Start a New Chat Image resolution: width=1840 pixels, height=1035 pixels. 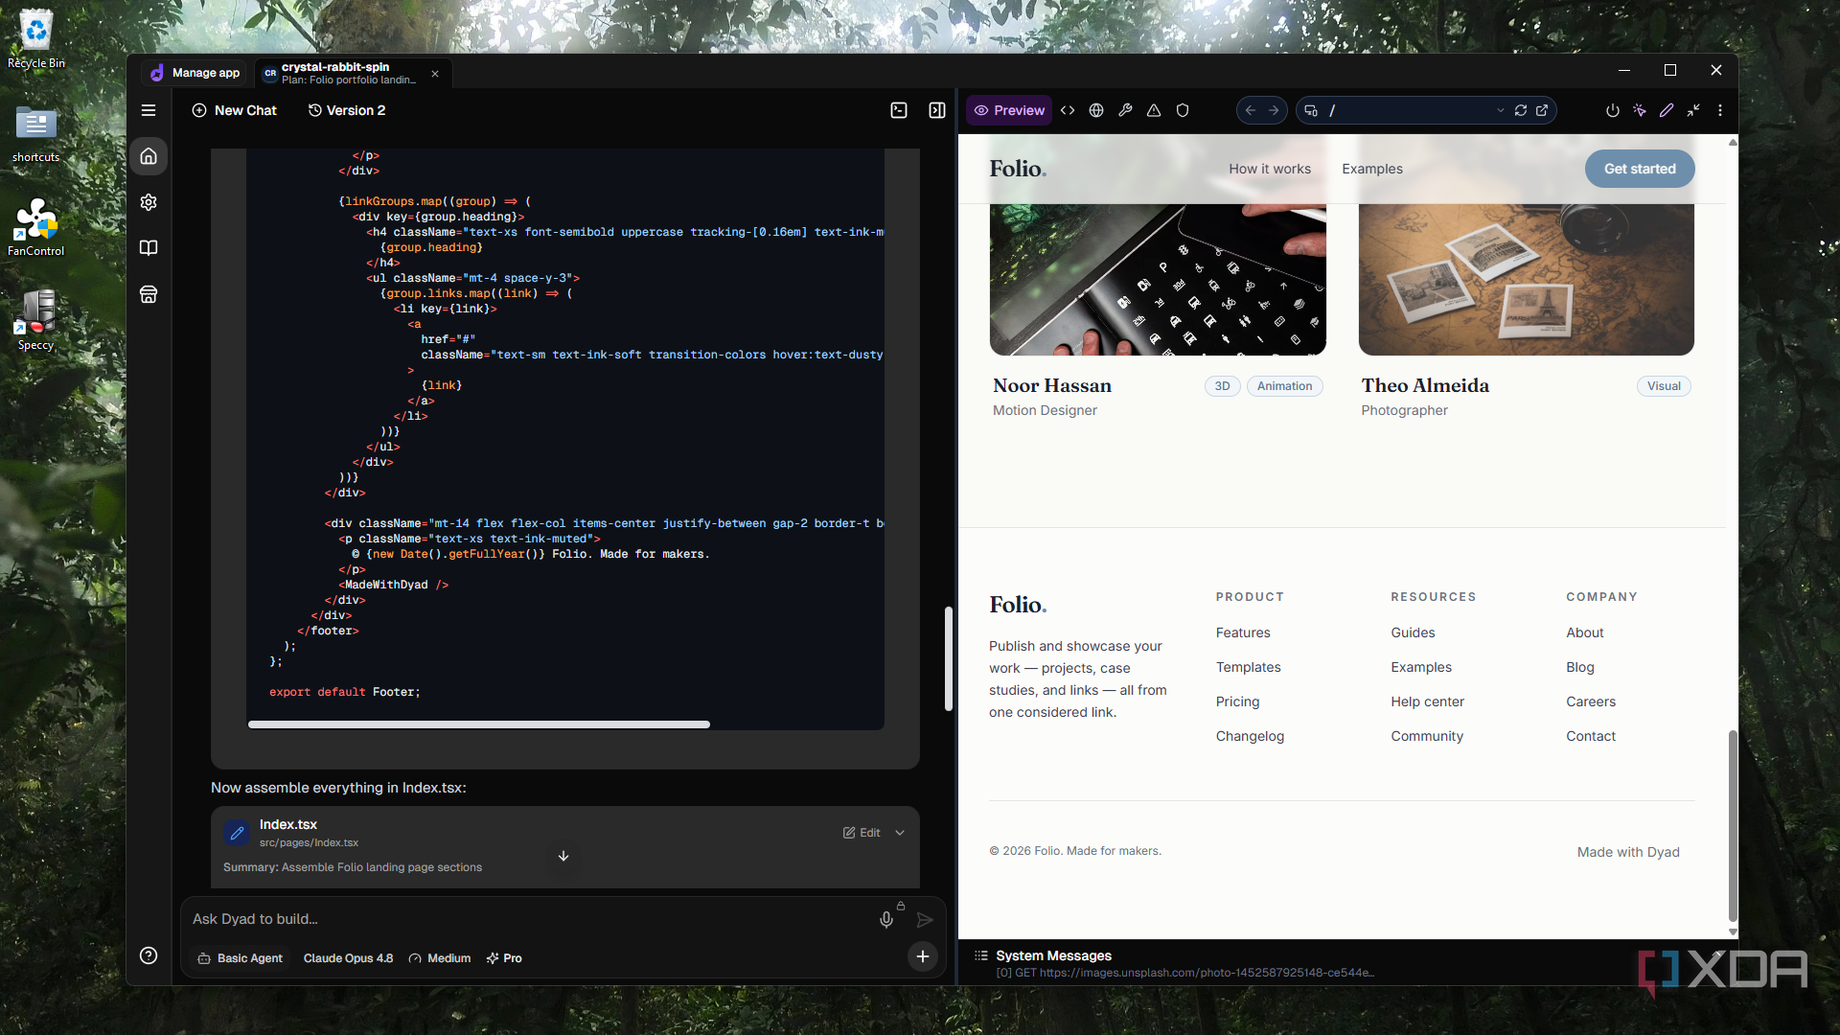pyautogui.click(x=235, y=110)
